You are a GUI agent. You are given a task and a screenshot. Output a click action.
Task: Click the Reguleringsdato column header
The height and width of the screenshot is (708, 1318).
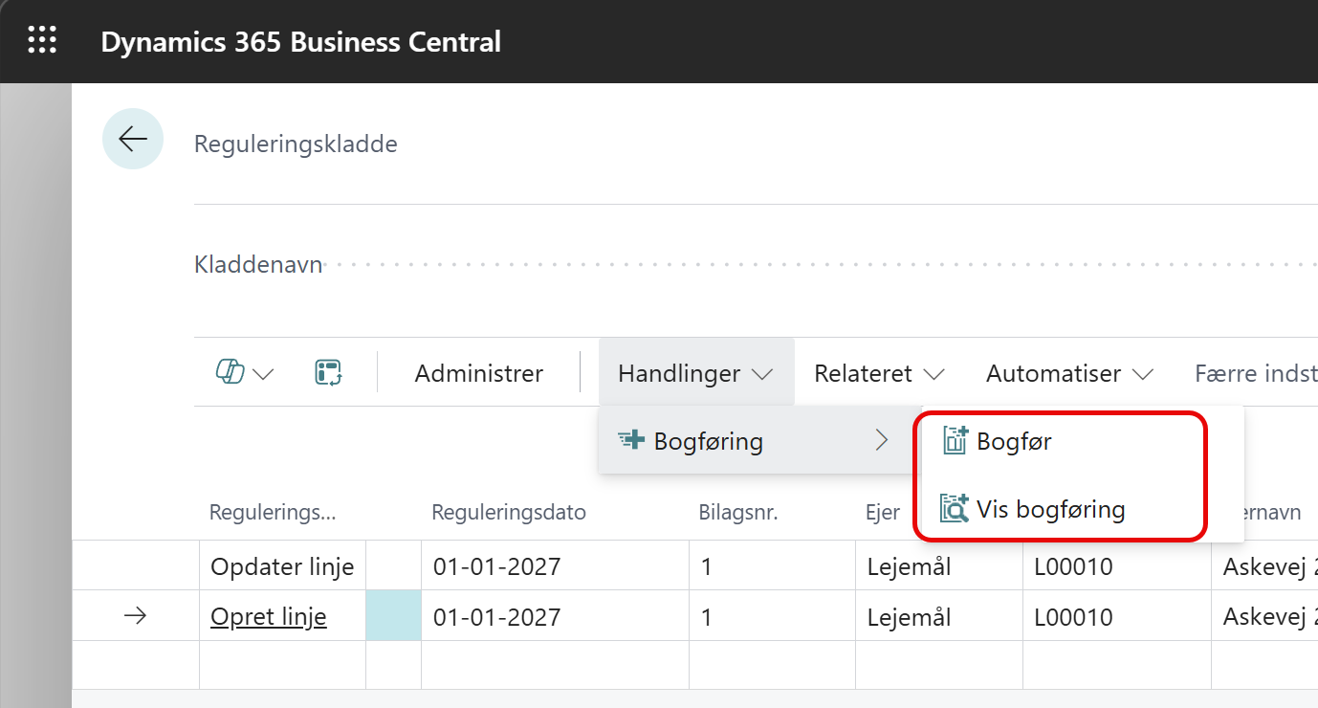pyautogui.click(x=508, y=513)
